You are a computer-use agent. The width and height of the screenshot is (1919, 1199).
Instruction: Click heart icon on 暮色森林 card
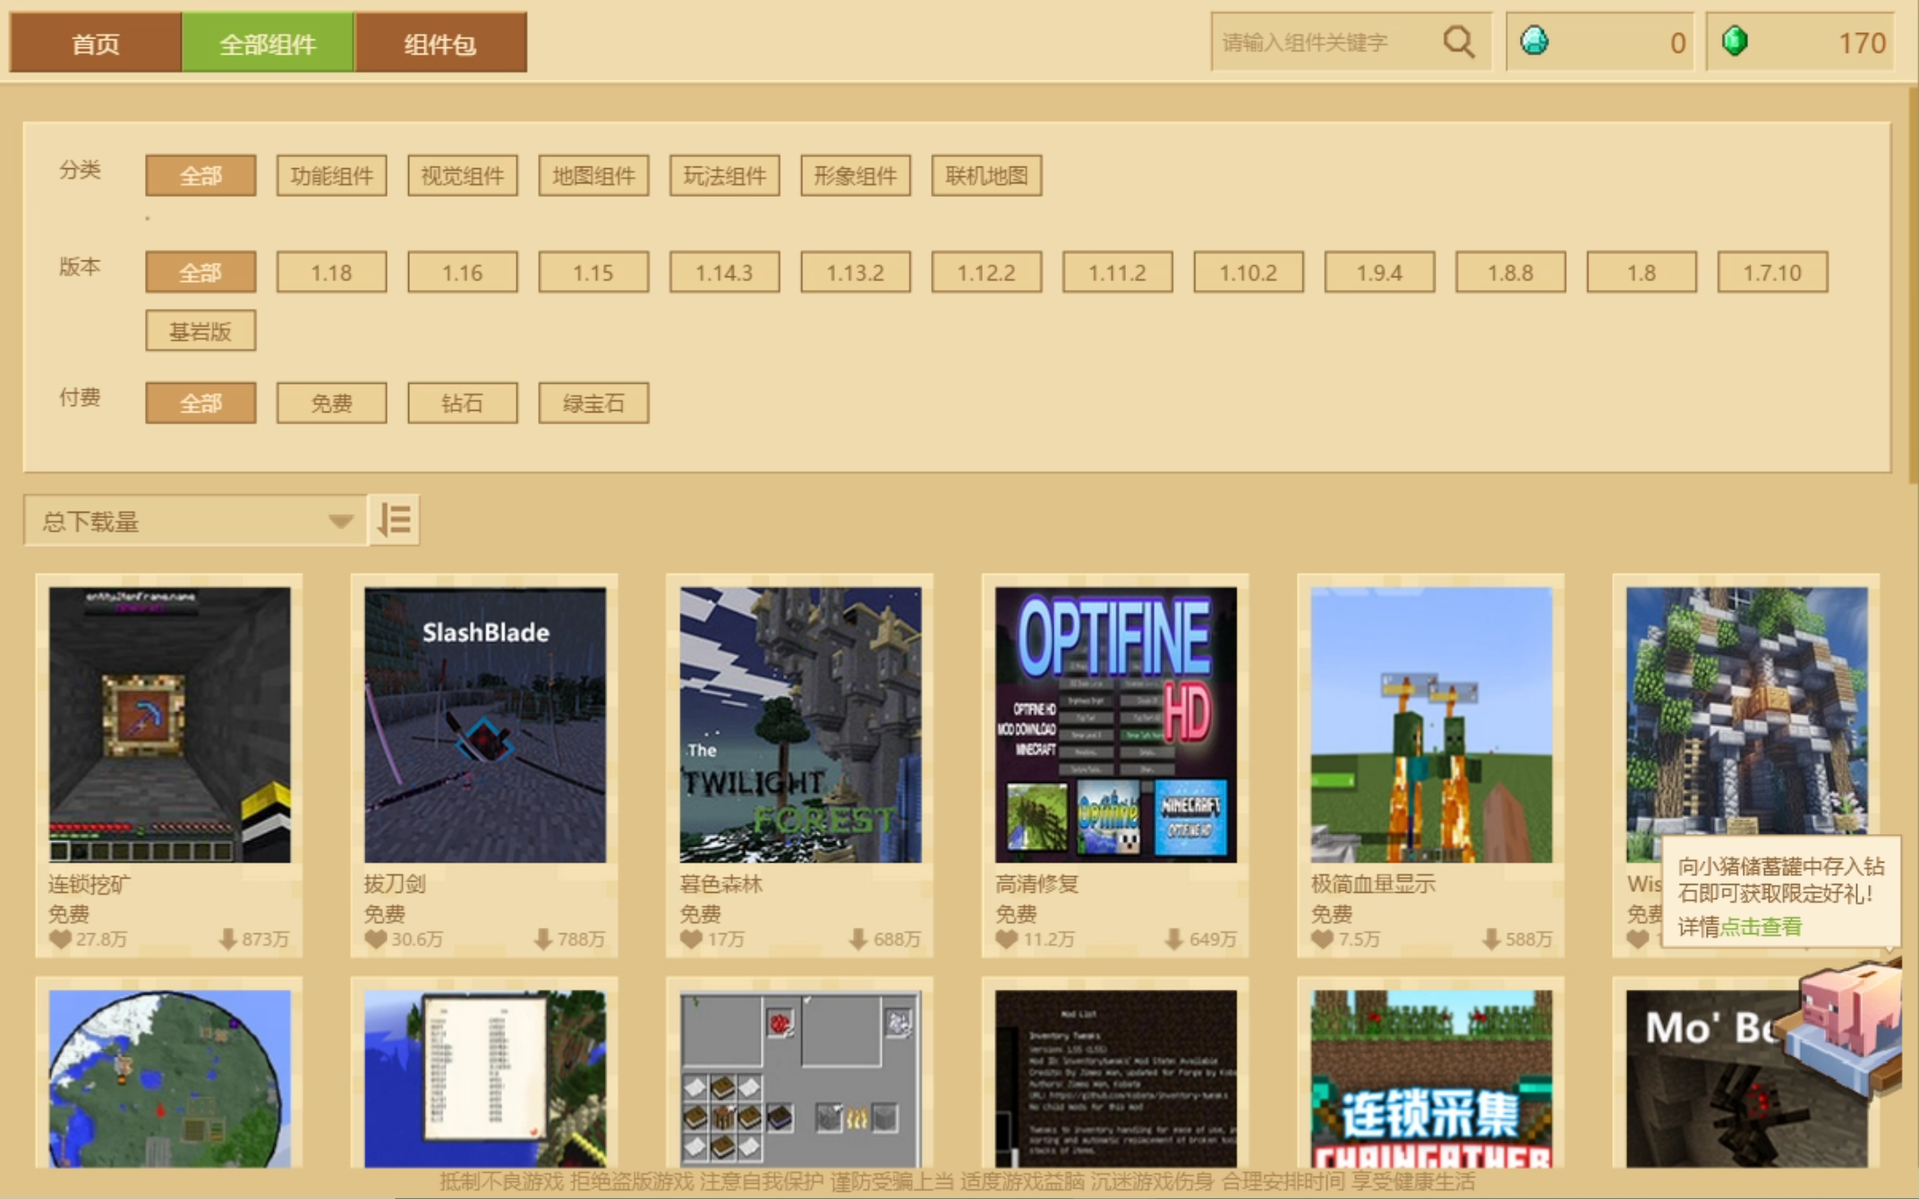point(691,940)
